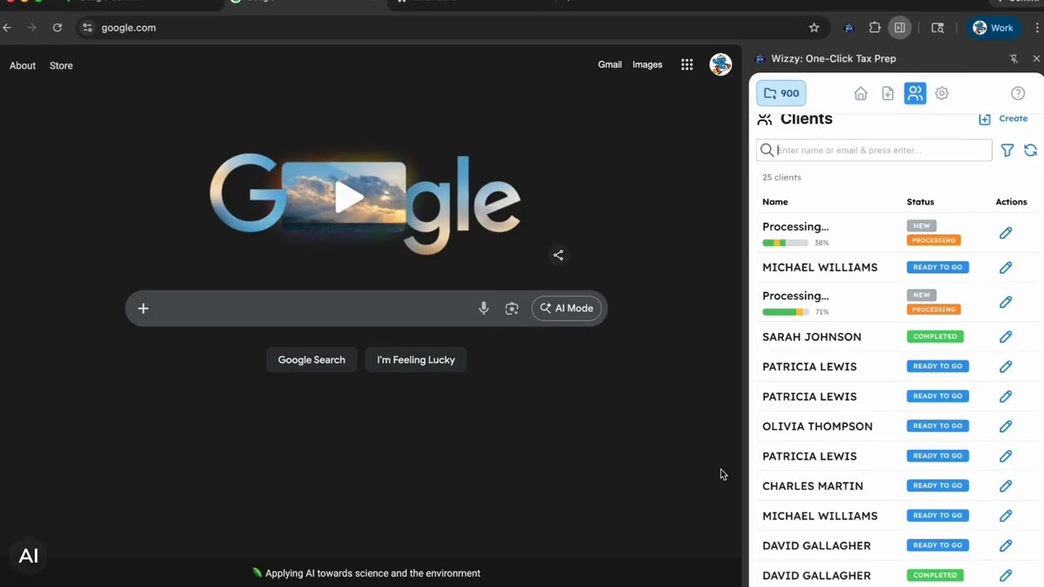Open the new document icon in Wizzy
The image size is (1044, 587).
pos(887,94)
